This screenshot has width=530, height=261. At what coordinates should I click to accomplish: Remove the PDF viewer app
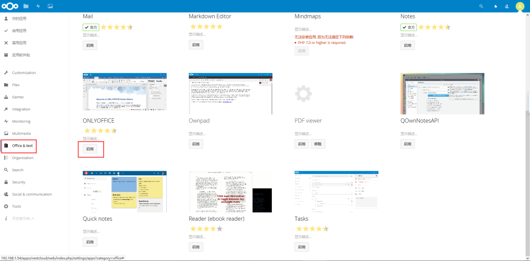tap(318, 144)
